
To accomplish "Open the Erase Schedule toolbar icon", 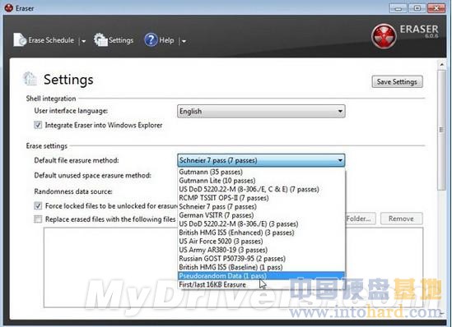I will coord(20,39).
